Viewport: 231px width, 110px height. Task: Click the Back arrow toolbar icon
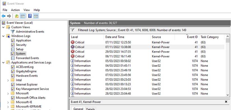coord(3,16)
